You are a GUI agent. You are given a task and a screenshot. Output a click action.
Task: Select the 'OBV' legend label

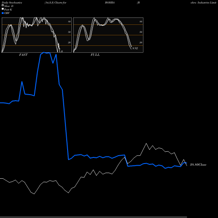(7, 13)
